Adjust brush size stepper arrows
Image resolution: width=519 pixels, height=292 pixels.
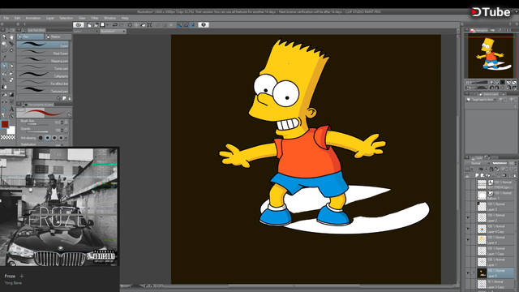pyautogui.click(x=62, y=122)
